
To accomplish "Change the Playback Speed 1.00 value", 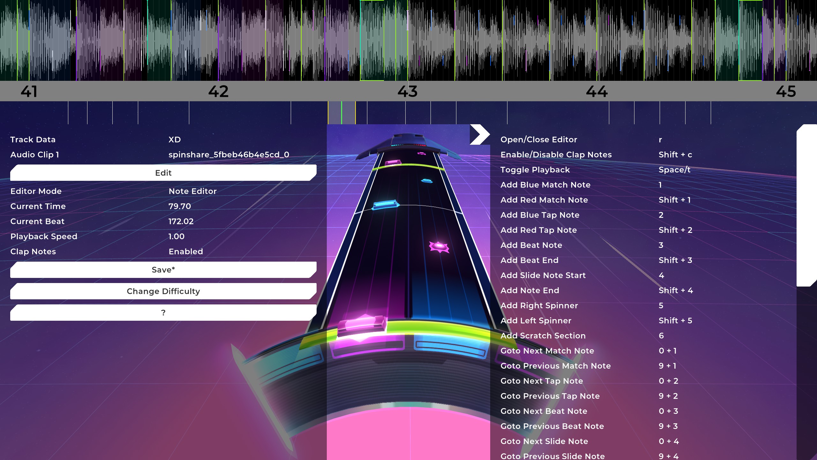I will click(x=176, y=237).
